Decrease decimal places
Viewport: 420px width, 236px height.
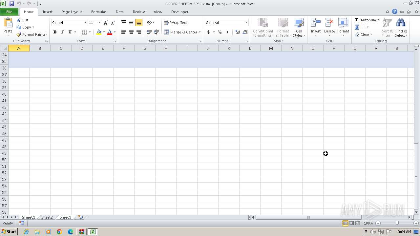pyautogui.click(x=245, y=32)
